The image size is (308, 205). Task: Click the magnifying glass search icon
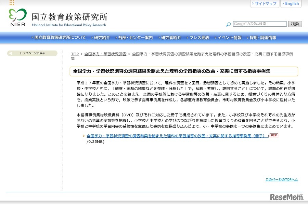(228, 24)
